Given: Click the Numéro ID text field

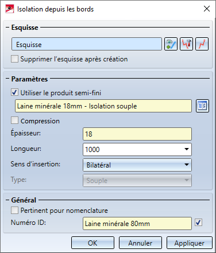Looking at the screenshot, I should [x=137, y=223].
